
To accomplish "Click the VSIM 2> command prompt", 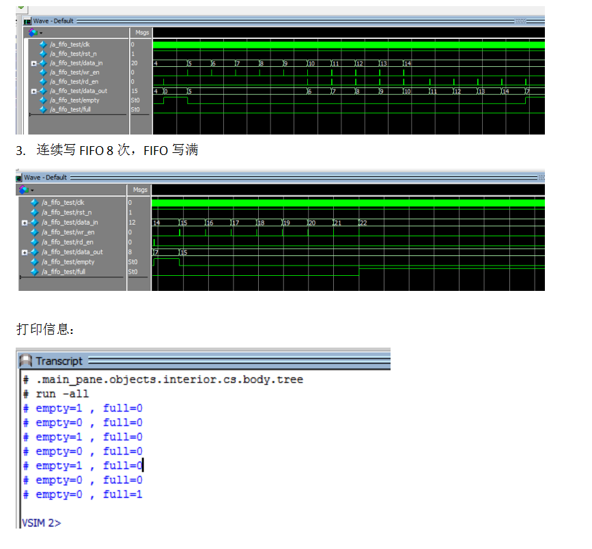I will 41,523.
